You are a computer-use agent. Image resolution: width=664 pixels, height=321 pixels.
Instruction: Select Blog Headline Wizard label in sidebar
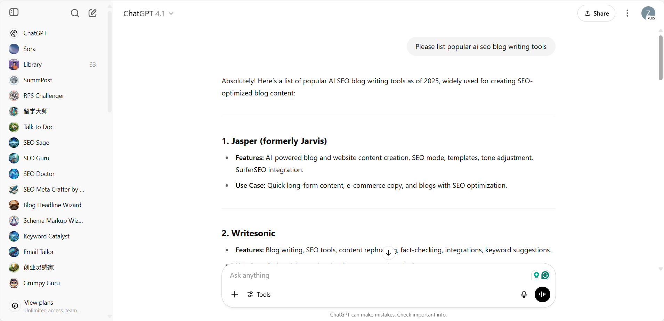click(x=52, y=205)
